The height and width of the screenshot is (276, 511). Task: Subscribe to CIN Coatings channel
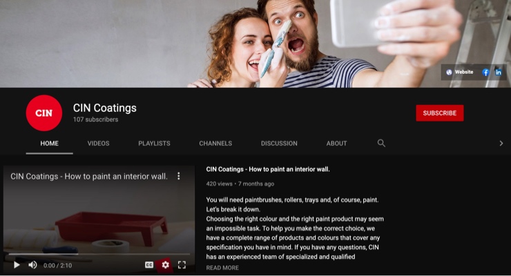coord(440,113)
